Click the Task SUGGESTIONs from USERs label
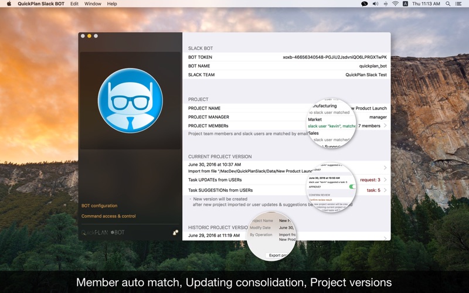This screenshot has width=469, height=293. [220, 190]
